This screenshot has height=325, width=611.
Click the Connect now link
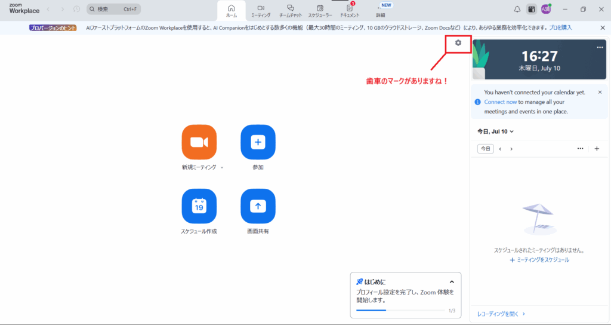tap(501, 102)
